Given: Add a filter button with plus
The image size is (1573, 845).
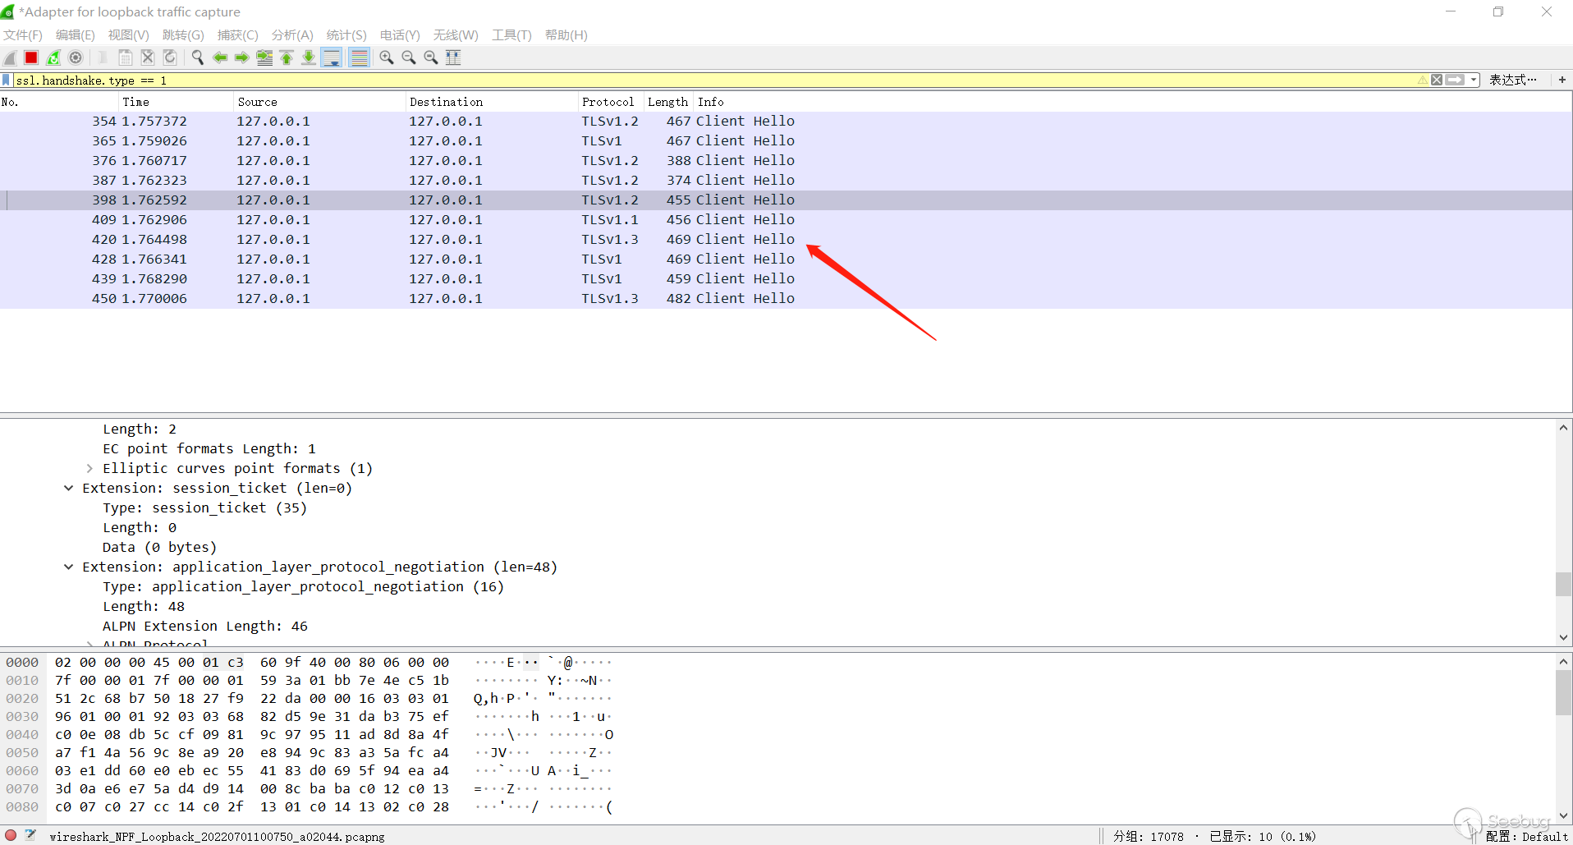Looking at the screenshot, I should click(1562, 80).
